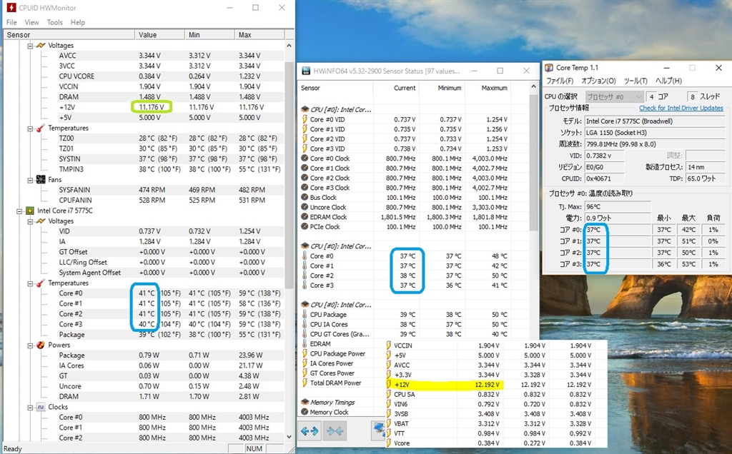Click the HWMonitor vertical scrollbar up arrow
The width and height of the screenshot is (732, 454).
click(x=289, y=46)
